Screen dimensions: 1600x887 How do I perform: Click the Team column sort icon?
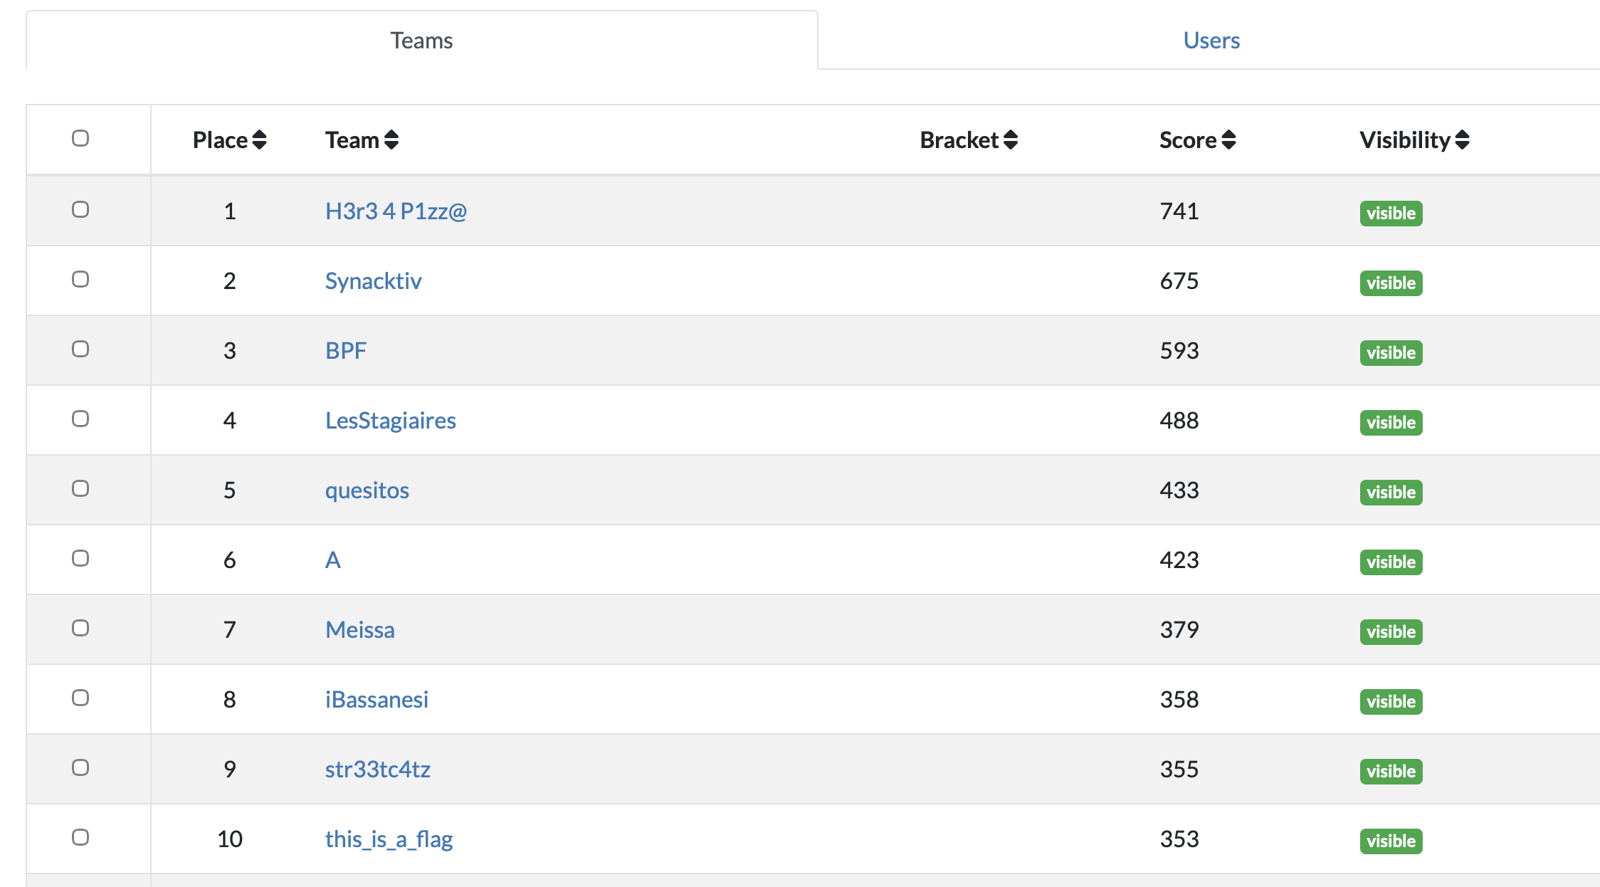coord(391,140)
